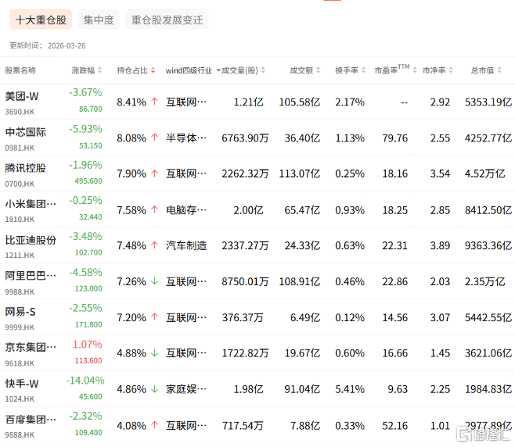Open the 中芯国际 stock link
515x447 pixels.
click(x=25, y=132)
